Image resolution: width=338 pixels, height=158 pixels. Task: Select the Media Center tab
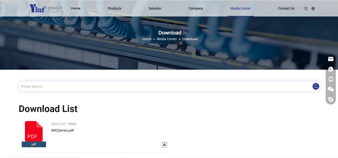(240, 8)
